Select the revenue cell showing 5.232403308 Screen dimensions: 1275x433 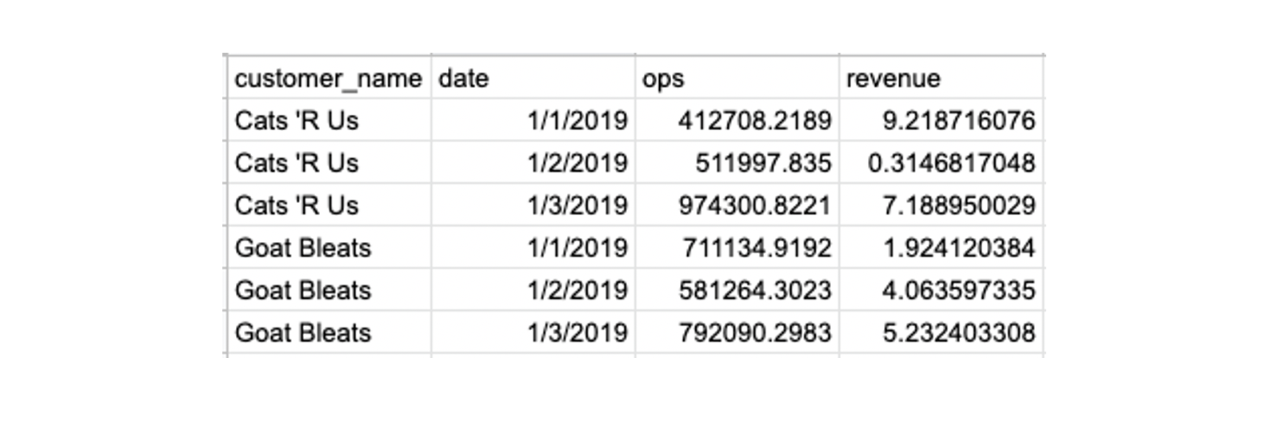(x=941, y=332)
